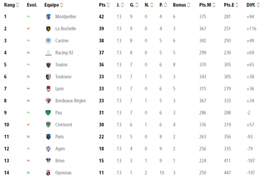Sort by Pts.E column arrows
This screenshot has width=265, height=178.
coord(237,5)
